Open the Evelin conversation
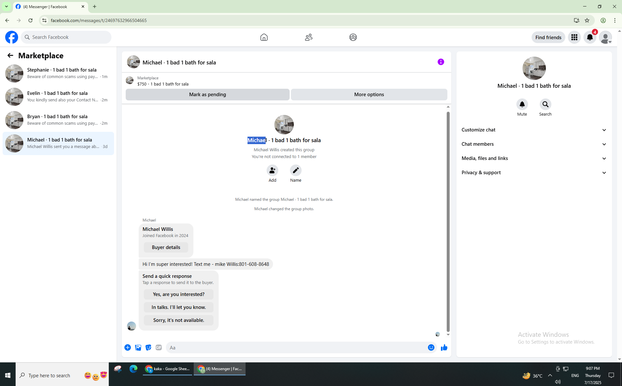The height and width of the screenshot is (386, 622). click(58, 96)
